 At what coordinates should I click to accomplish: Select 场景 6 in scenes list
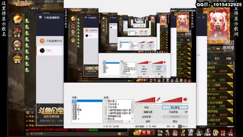tap(76, 114)
